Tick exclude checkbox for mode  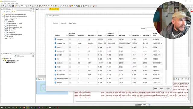[x=70, y=67]
